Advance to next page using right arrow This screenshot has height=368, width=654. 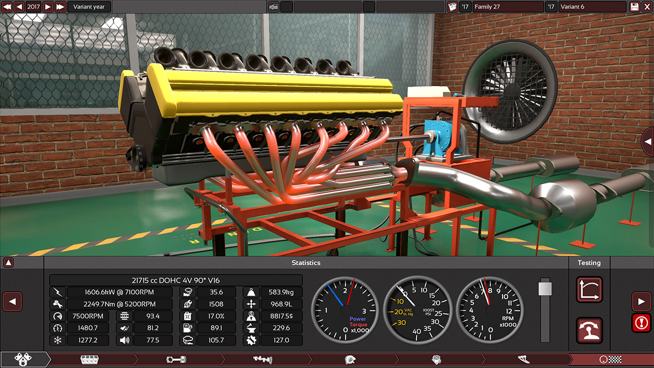pyautogui.click(x=641, y=301)
